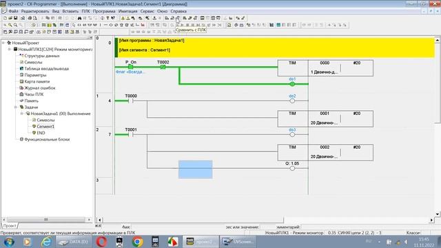Image resolution: width=441 pixels, height=248 pixels.
Task: Click the context help question-arrow icon
Action: 113,18
